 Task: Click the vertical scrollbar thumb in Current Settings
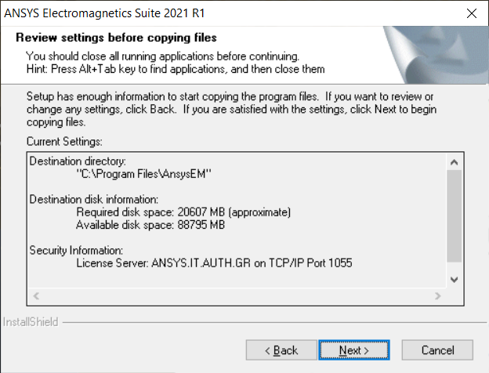click(x=454, y=215)
